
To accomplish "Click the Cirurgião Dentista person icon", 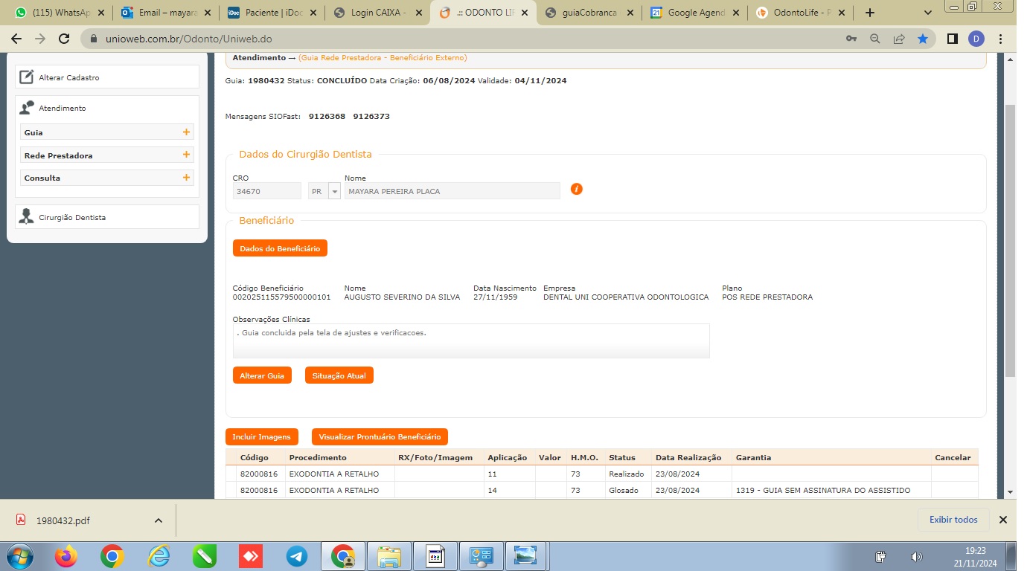I will coord(27,217).
